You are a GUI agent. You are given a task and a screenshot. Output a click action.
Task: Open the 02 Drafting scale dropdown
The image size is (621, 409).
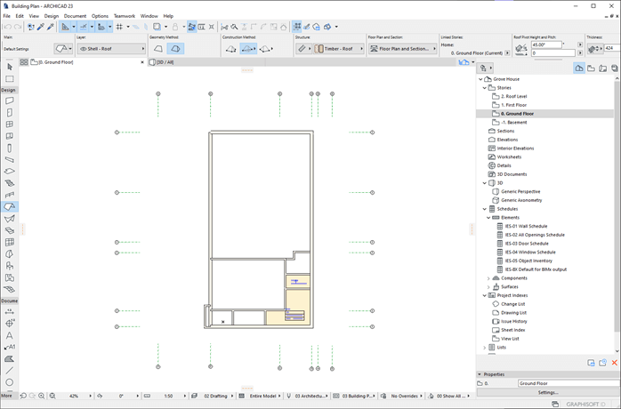(214, 396)
